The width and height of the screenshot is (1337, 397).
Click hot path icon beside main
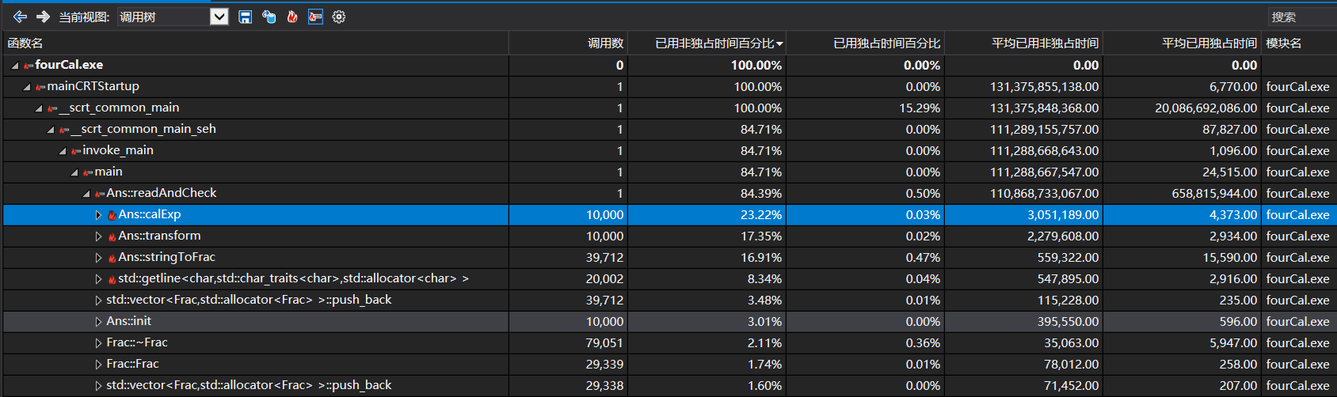click(x=88, y=172)
